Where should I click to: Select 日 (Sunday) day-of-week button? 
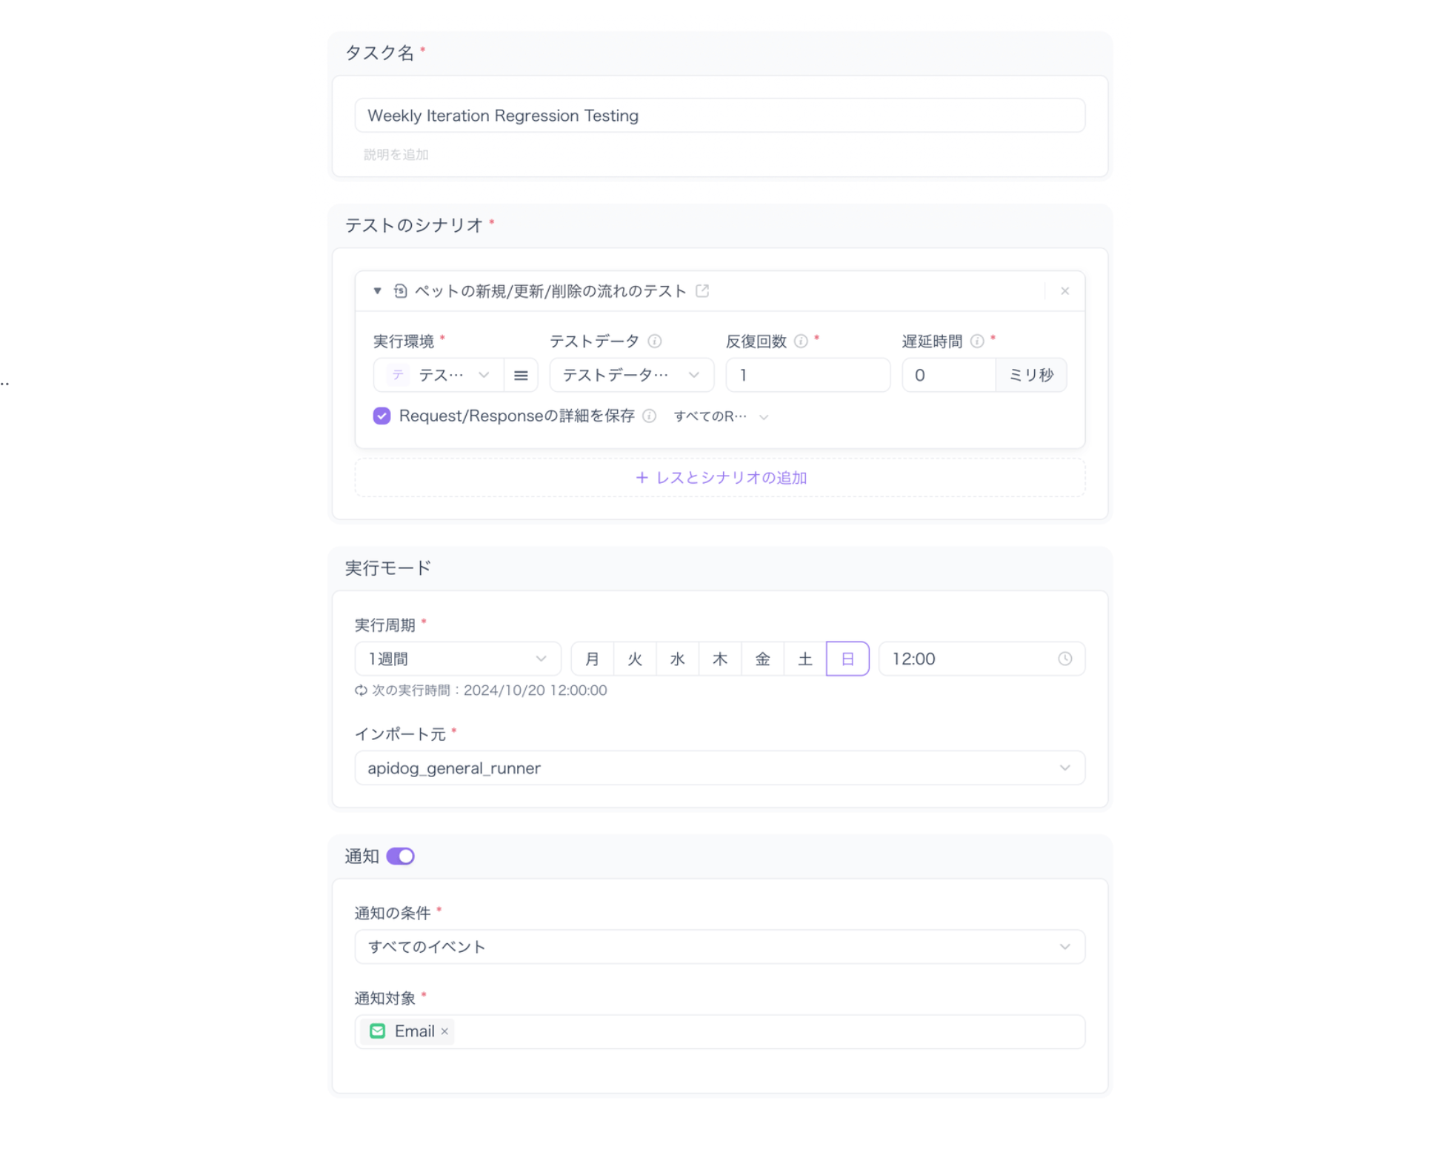tap(847, 659)
